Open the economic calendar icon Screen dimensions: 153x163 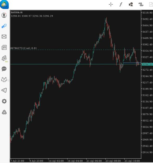point(4,58)
